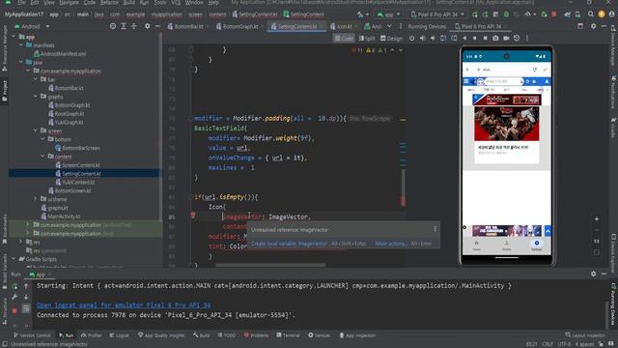Viewport: 618px width, 348px height.
Task: Click More actions link in error popup
Action: 390,244
